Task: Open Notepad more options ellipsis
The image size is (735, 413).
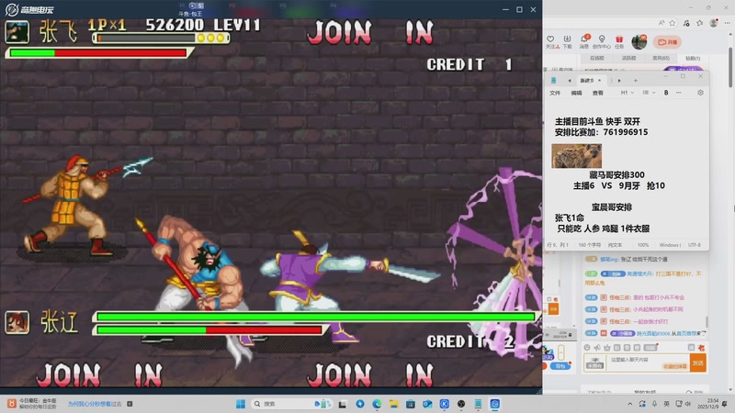Action: [679, 93]
